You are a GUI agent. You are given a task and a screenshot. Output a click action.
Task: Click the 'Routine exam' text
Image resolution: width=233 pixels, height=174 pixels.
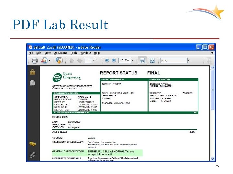click(60, 117)
